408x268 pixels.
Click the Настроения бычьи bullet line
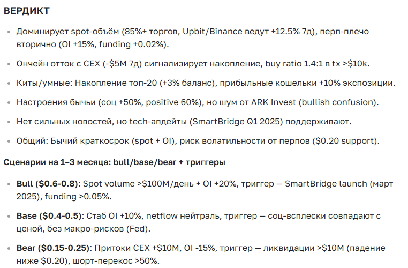(x=107, y=102)
